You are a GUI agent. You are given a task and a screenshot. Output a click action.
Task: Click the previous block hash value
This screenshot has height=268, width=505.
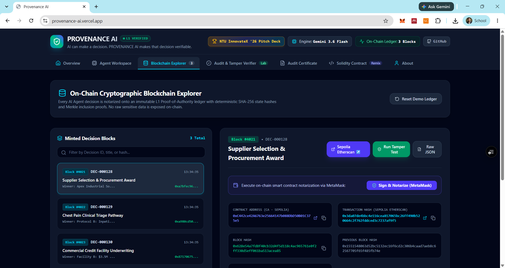389,249
